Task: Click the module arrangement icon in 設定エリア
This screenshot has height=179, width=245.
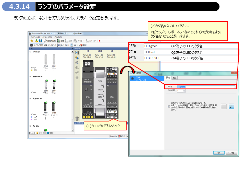Action: point(77,53)
